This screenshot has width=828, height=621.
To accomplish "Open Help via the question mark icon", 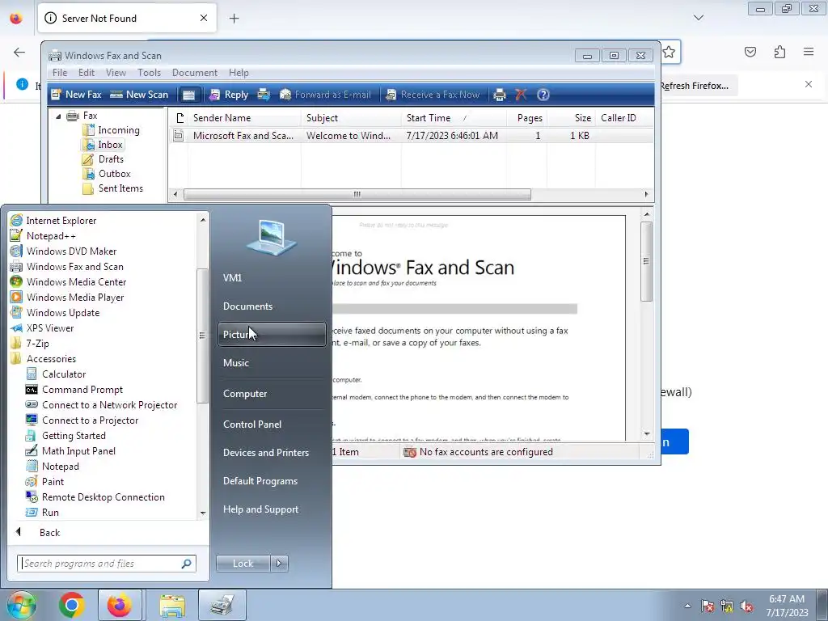I will 543,95.
